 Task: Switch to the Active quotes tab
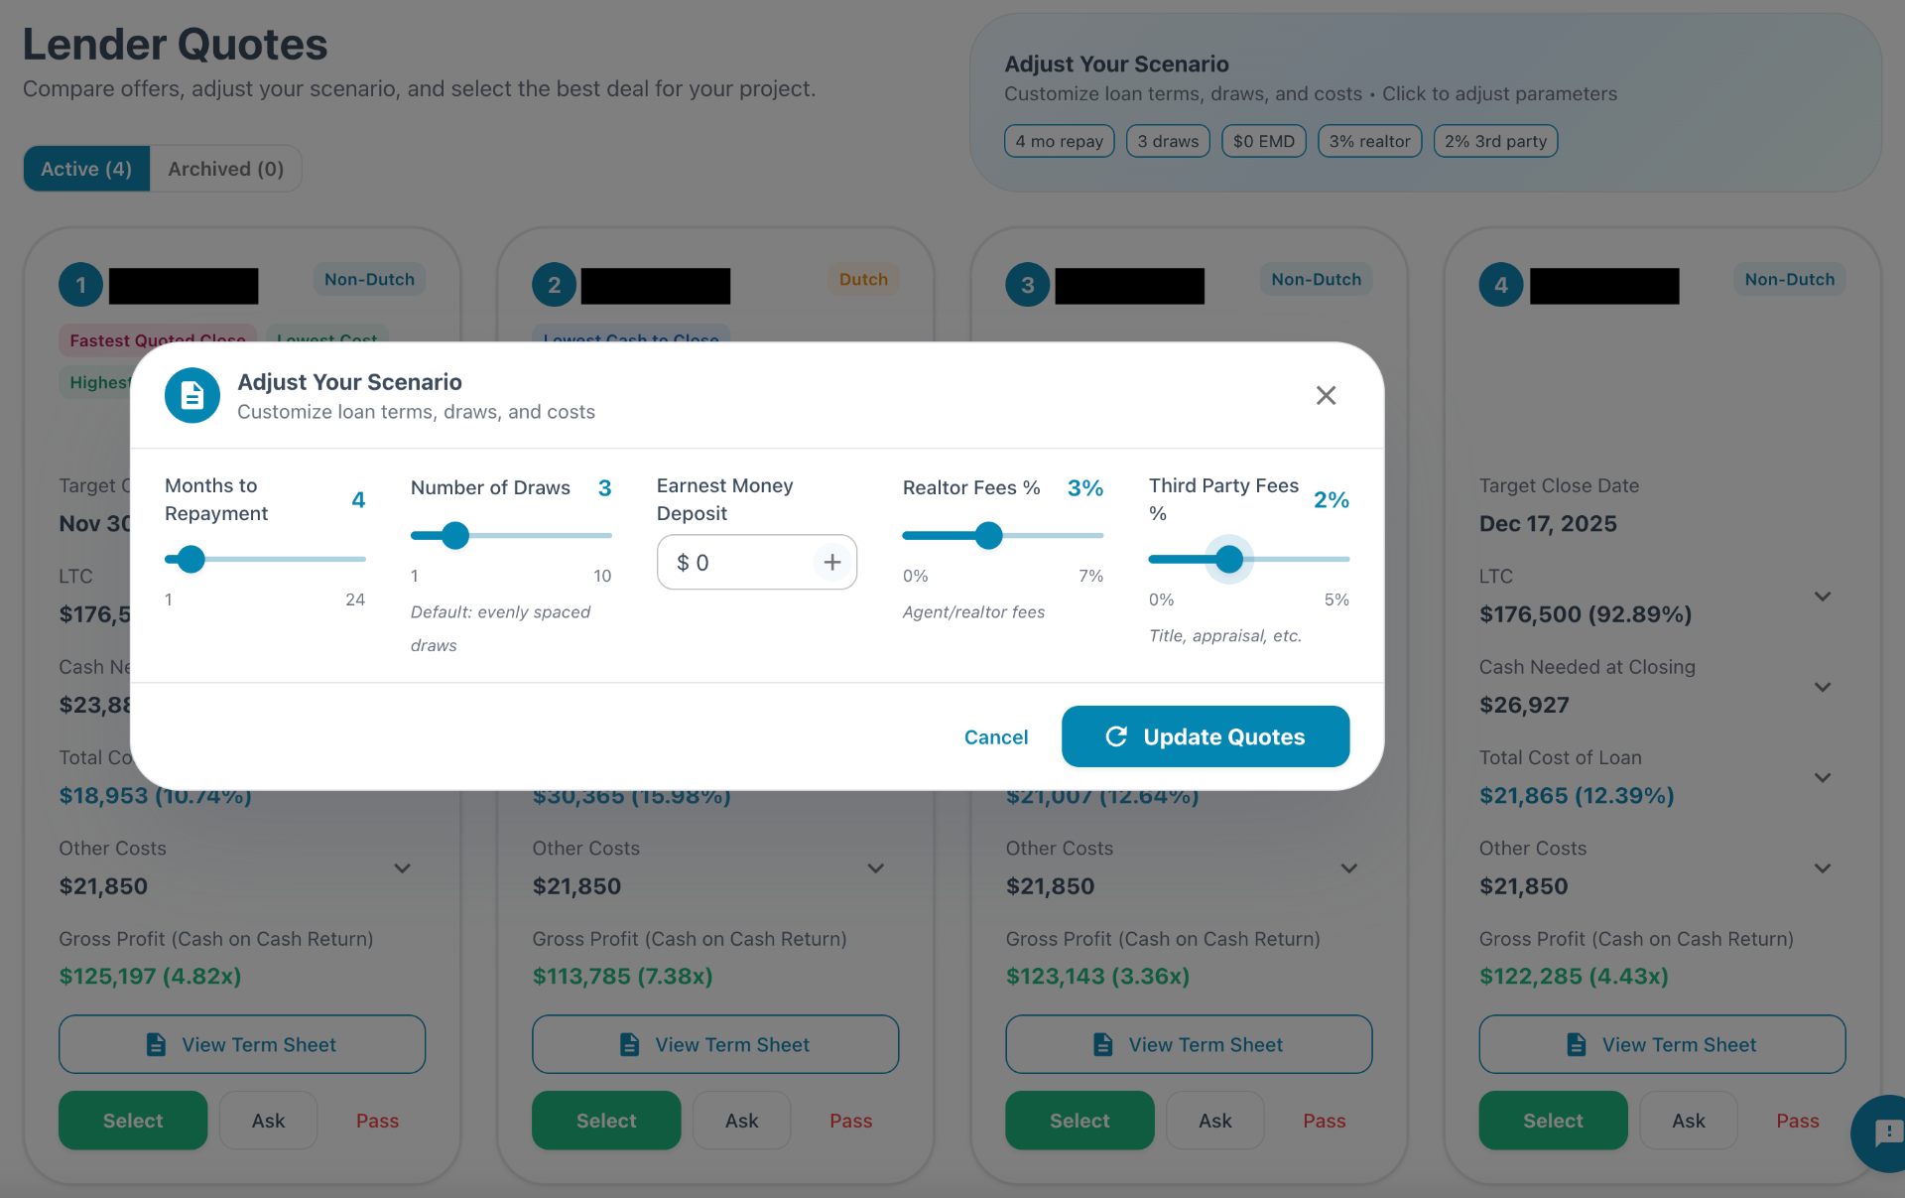(x=85, y=168)
